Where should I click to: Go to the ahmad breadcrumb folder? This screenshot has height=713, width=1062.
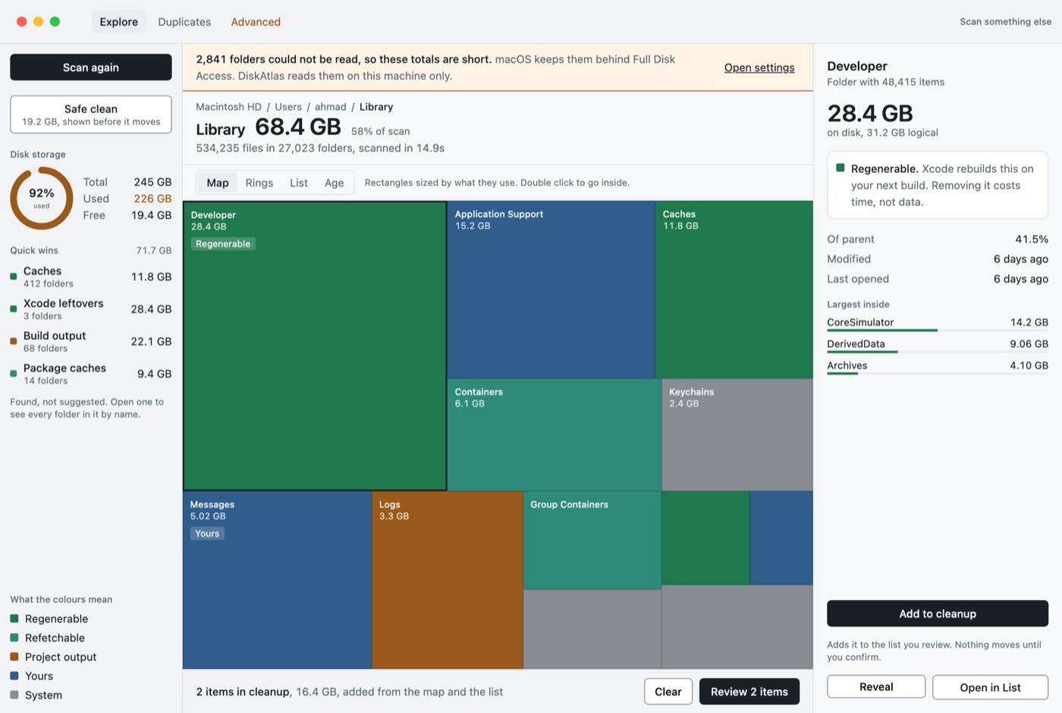(x=331, y=107)
